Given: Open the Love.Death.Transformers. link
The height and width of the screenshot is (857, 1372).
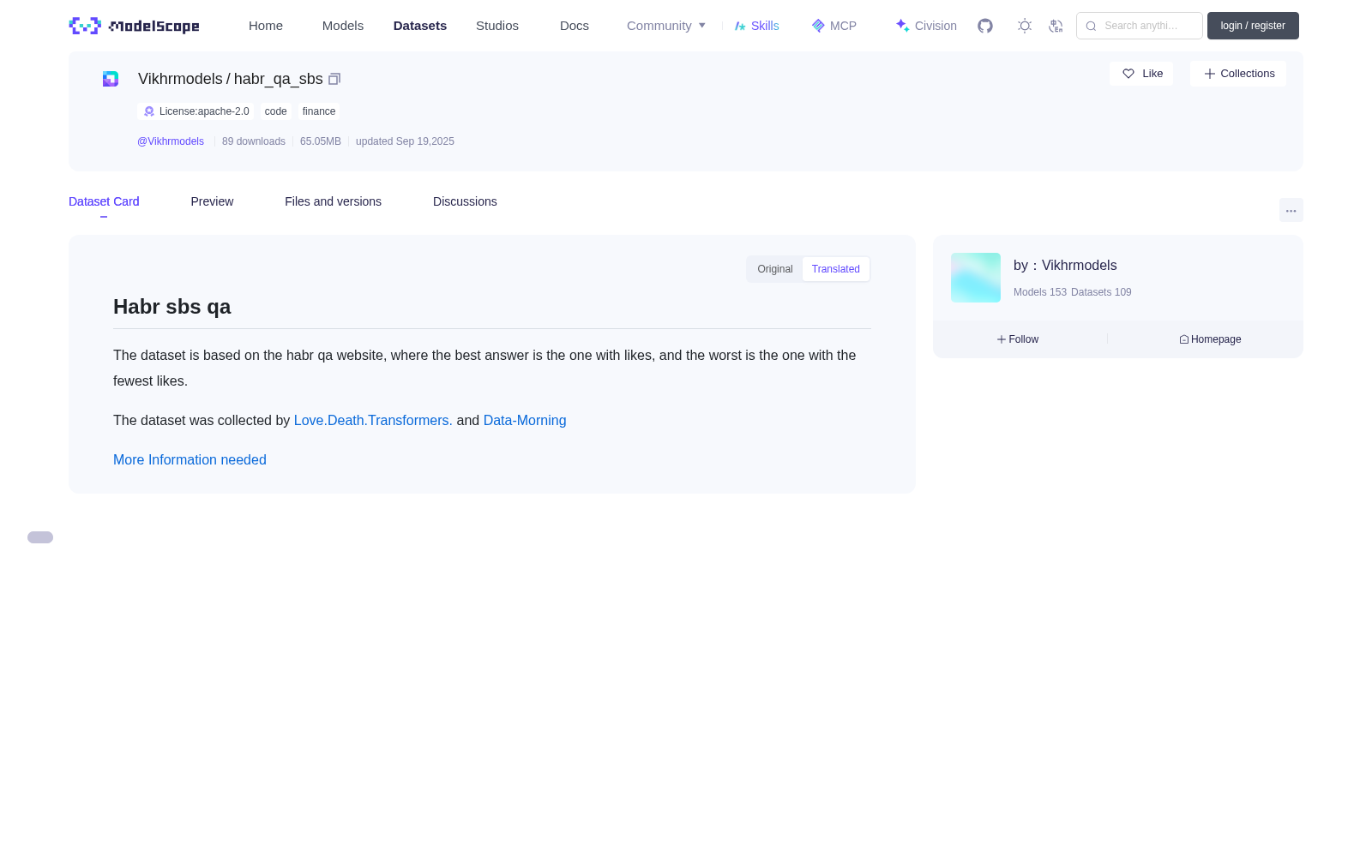Looking at the screenshot, I should (373, 421).
